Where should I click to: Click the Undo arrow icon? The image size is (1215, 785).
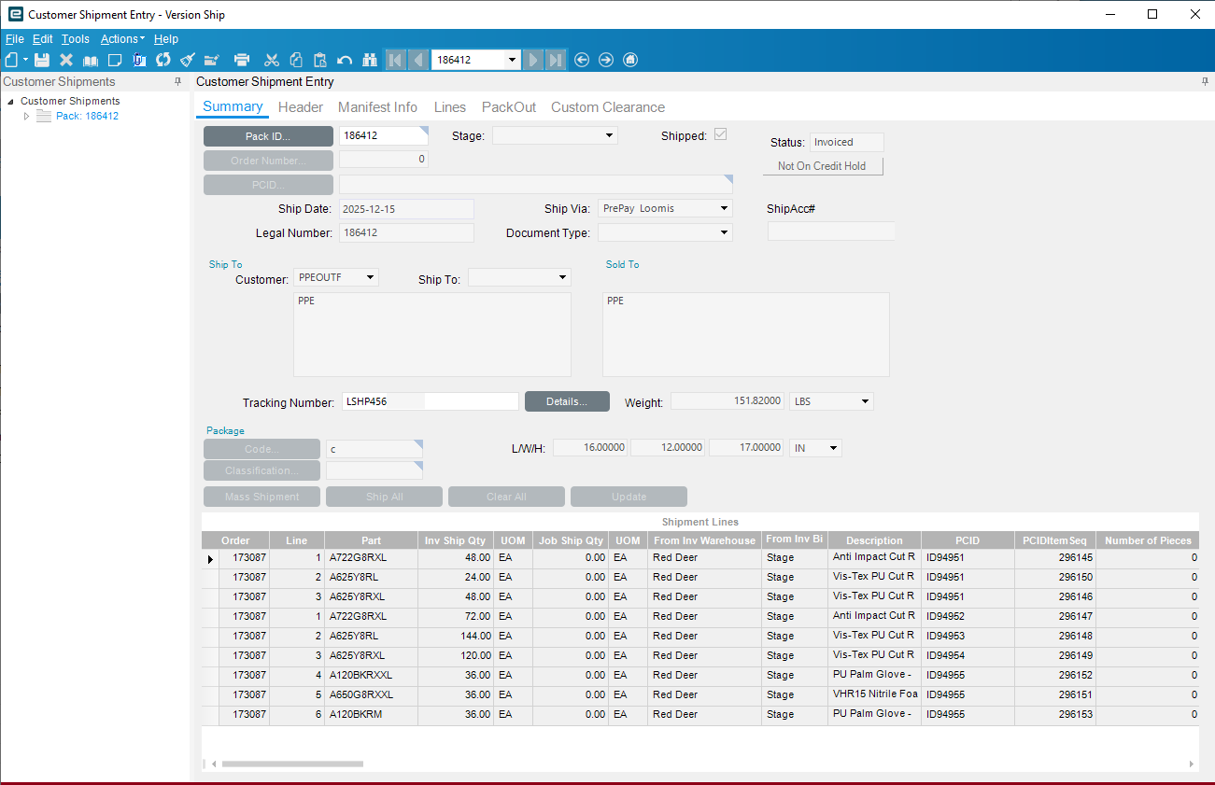point(345,60)
